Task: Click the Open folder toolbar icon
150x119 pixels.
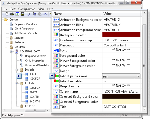Action: click(12, 14)
